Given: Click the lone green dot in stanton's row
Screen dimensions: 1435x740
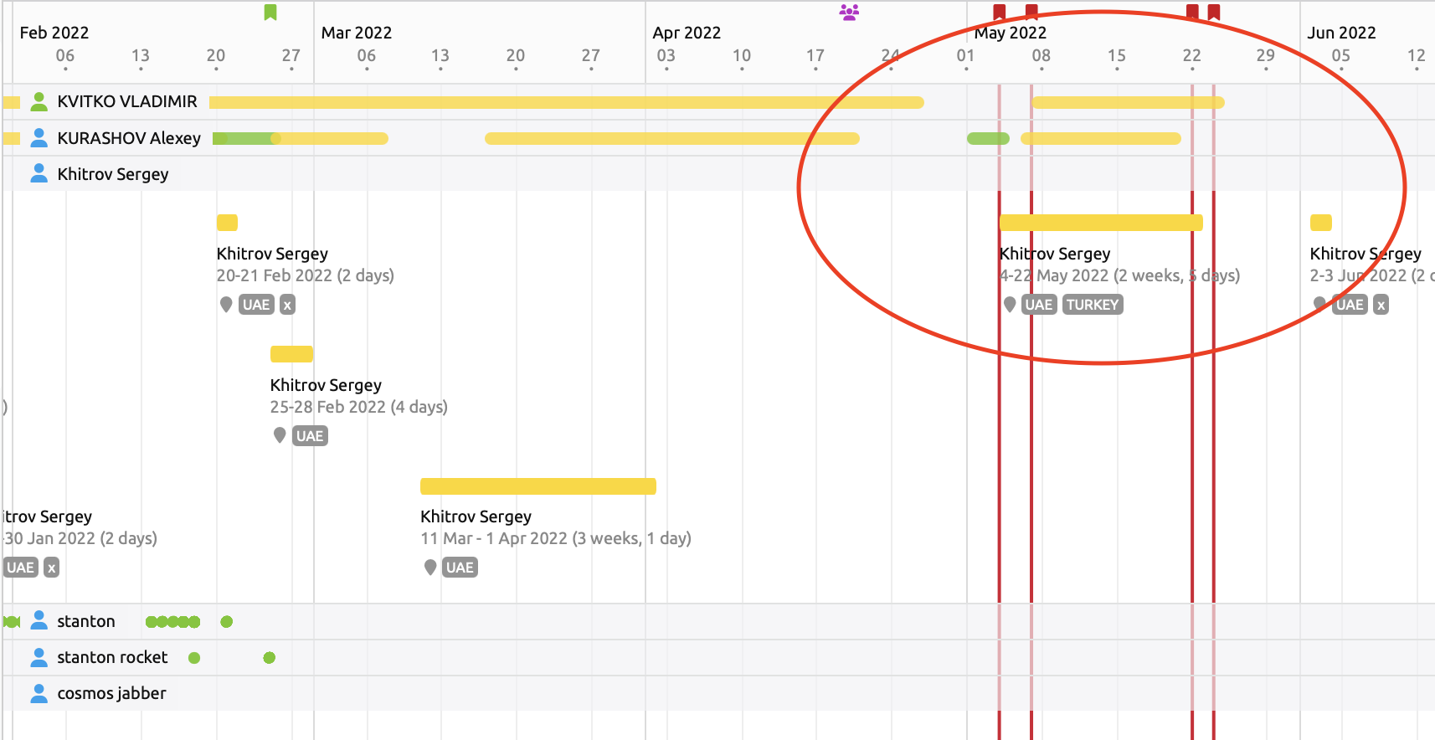Looking at the screenshot, I should click(x=226, y=621).
